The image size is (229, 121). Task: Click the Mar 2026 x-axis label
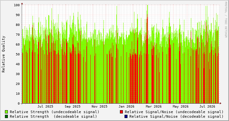[154, 107]
